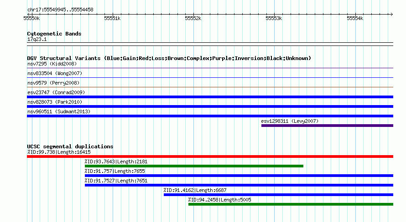Select the Cytogenetic Bands track title
This screenshot has width=406, height=222.
pyautogui.click(x=54, y=34)
